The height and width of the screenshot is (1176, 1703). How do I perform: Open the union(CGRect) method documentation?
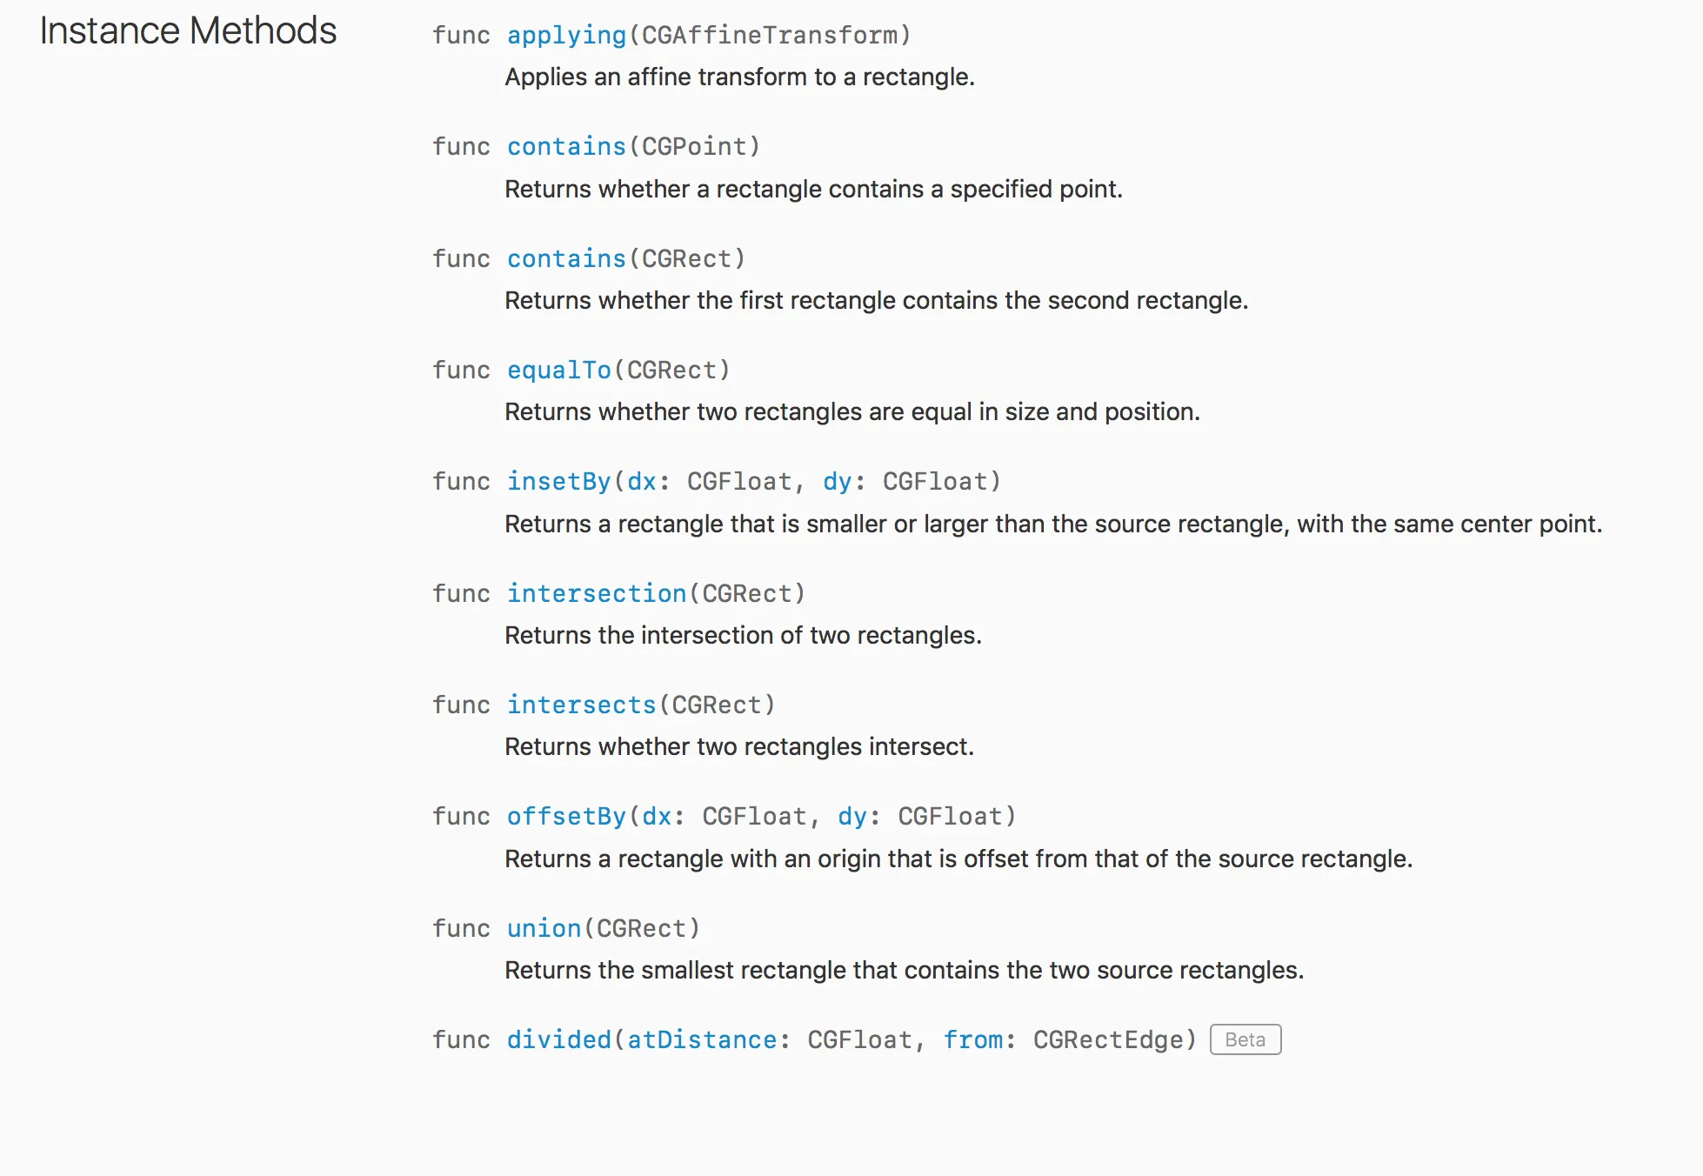click(x=544, y=928)
